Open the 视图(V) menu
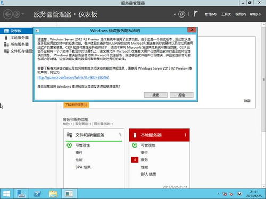Image resolution: width=266 pixels, height=199 pixels. 240,14
